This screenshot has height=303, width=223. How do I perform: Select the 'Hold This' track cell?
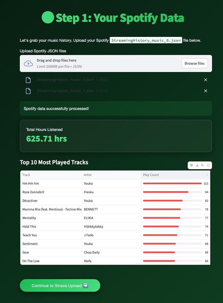[51, 227]
